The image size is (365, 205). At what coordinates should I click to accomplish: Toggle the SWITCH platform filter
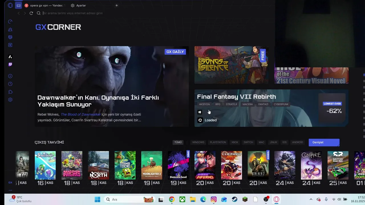click(248, 142)
